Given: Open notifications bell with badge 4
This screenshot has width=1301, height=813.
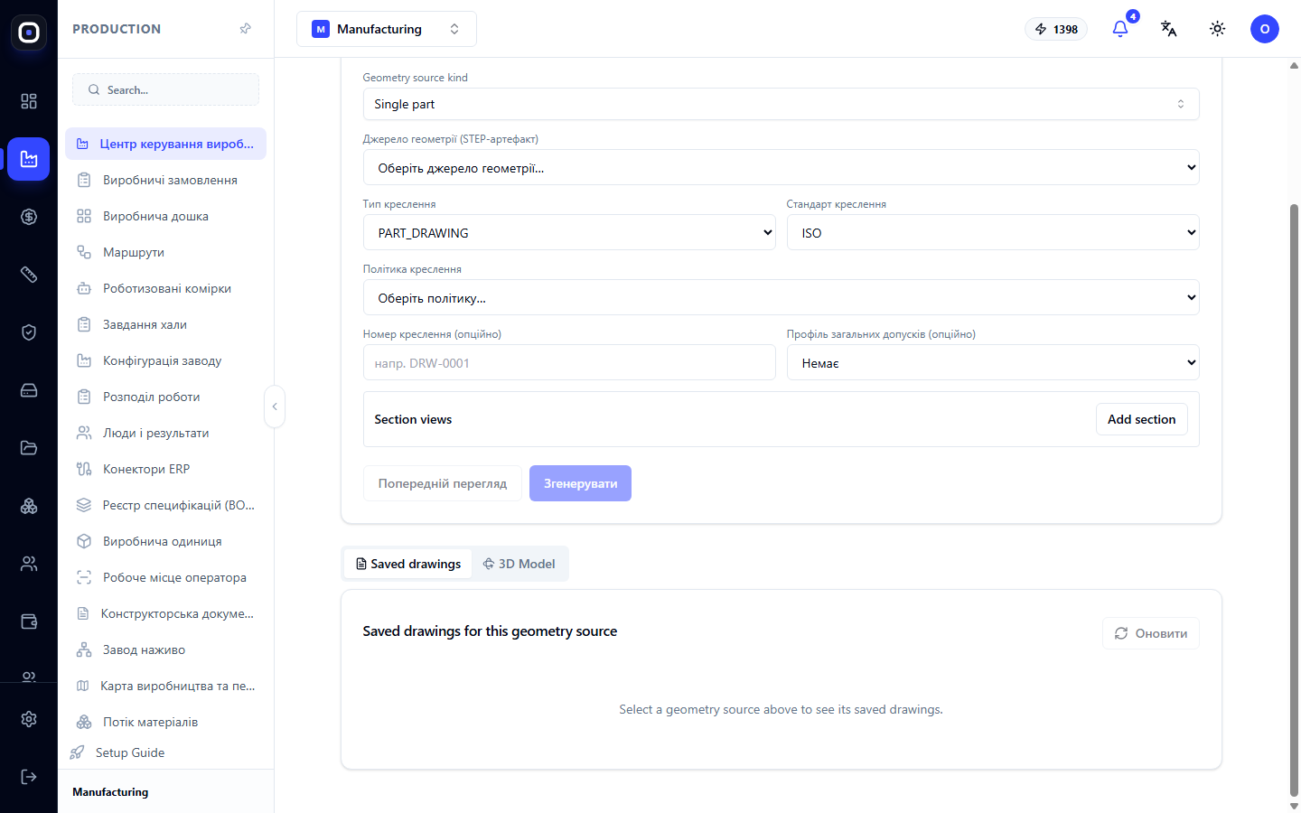Looking at the screenshot, I should [x=1120, y=29].
